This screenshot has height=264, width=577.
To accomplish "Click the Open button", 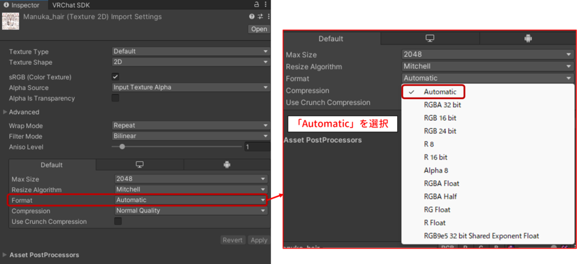I will coord(259,29).
